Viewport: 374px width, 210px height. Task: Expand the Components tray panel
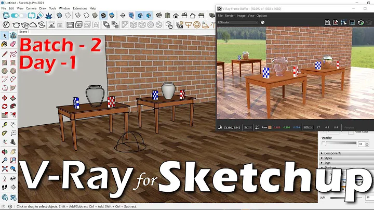coord(346,153)
